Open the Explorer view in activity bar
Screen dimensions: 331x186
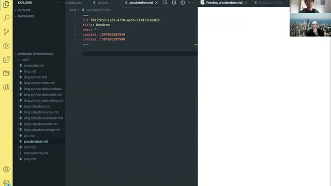pos(6,4)
